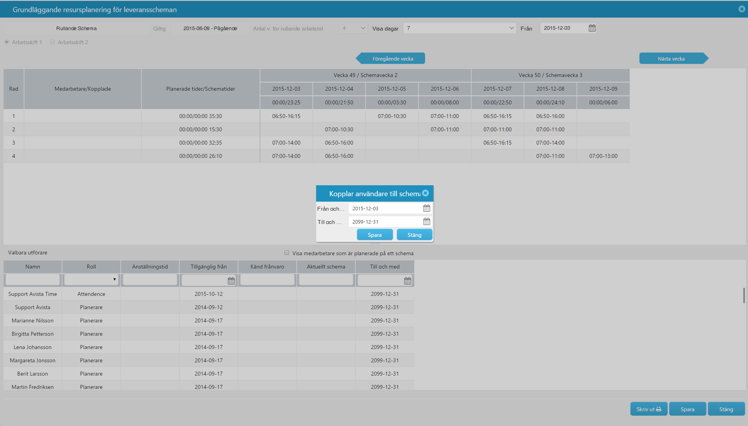This screenshot has height=426, width=748.
Task: Go to Nästa vecka
Action: click(x=674, y=59)
